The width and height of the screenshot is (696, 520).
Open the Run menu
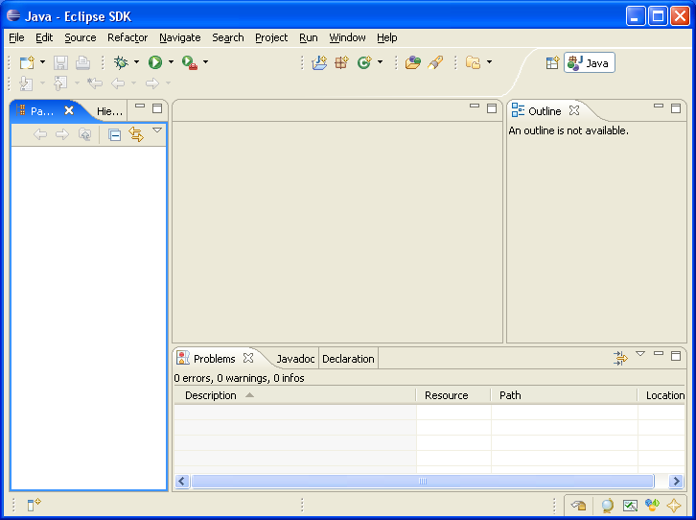[x=308, y=37]
